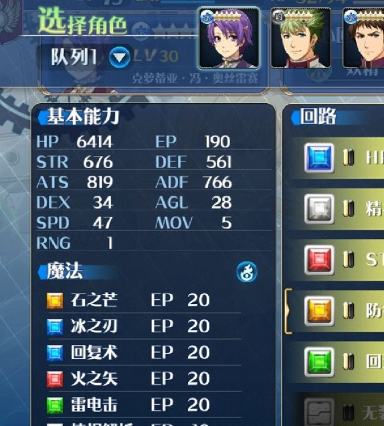Open the 队列1 dropdown arrow
This screenshot has height=426, width=384.
point(119,57)
